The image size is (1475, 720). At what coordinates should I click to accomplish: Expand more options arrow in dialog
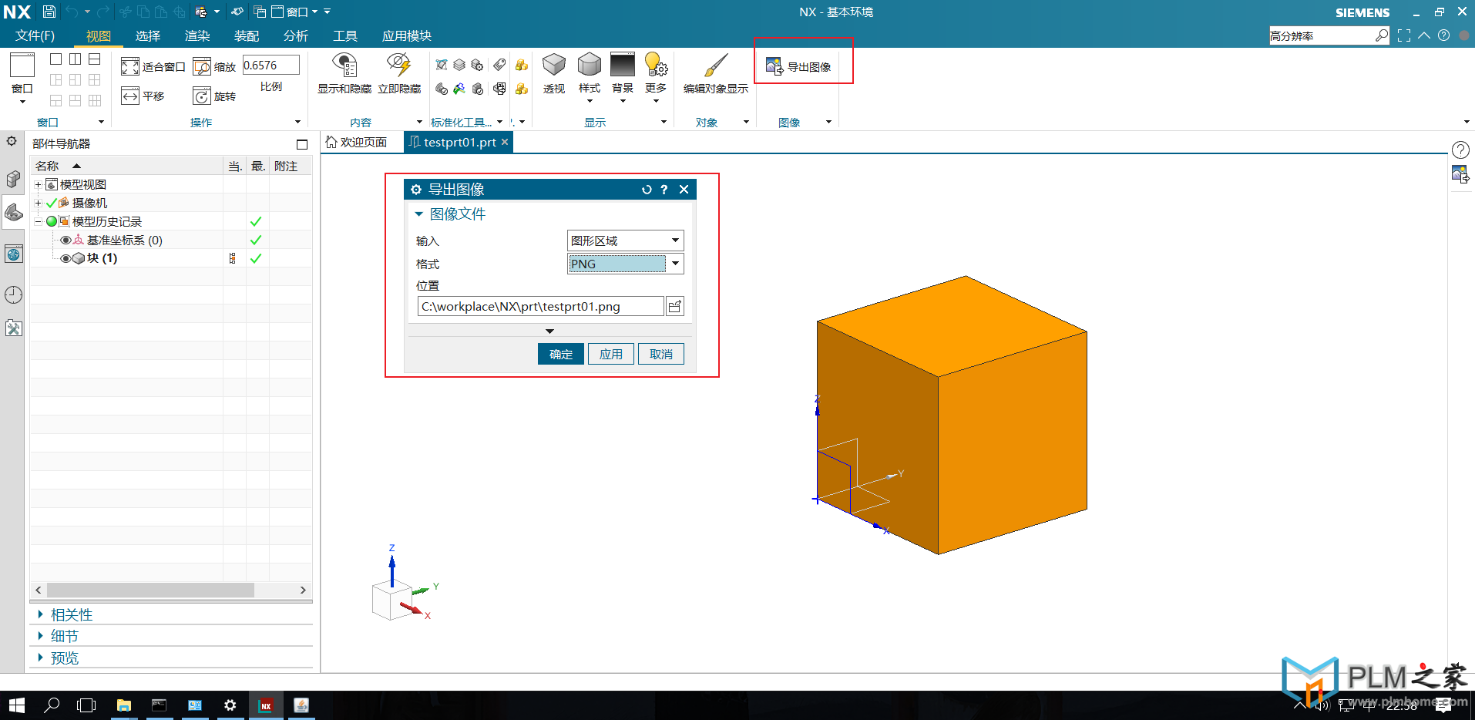(549, 331)
